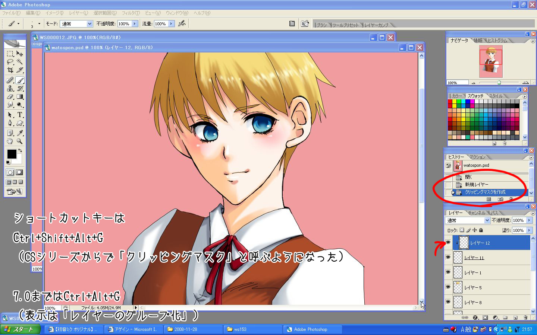The height and width of the screenshot is (335, 537).
Task: Hide レイヤー 11 with its eye icon
Action: point(448,257)
